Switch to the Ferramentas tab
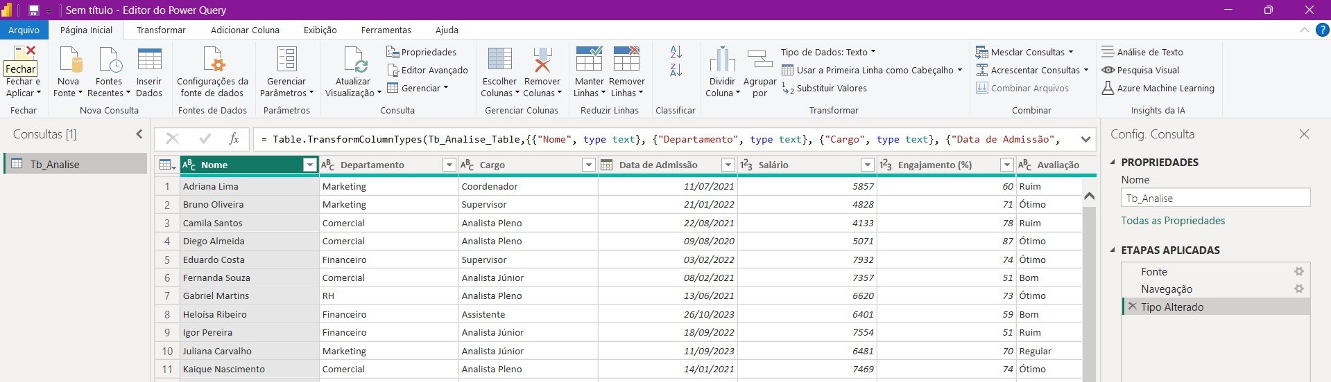Viewport: 1331px width, 382px height. [386, 30]
